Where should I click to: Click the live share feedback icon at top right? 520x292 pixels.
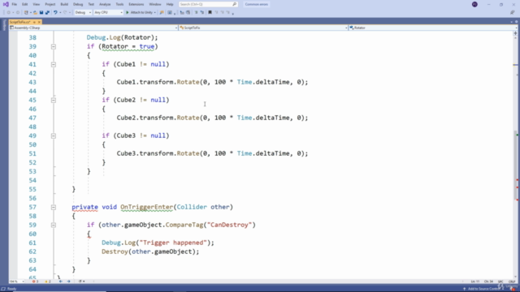click(512, 13)
